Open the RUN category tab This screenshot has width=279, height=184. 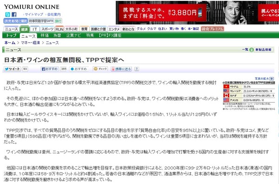(60, 29)
